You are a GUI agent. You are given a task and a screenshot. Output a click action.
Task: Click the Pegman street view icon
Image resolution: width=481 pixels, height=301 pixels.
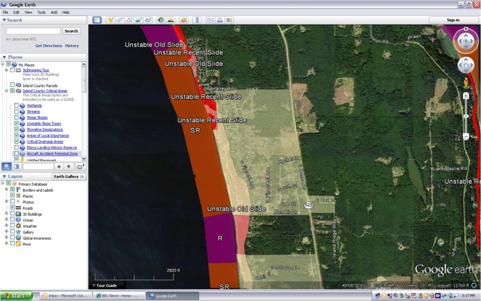click(x=466, y=83)
